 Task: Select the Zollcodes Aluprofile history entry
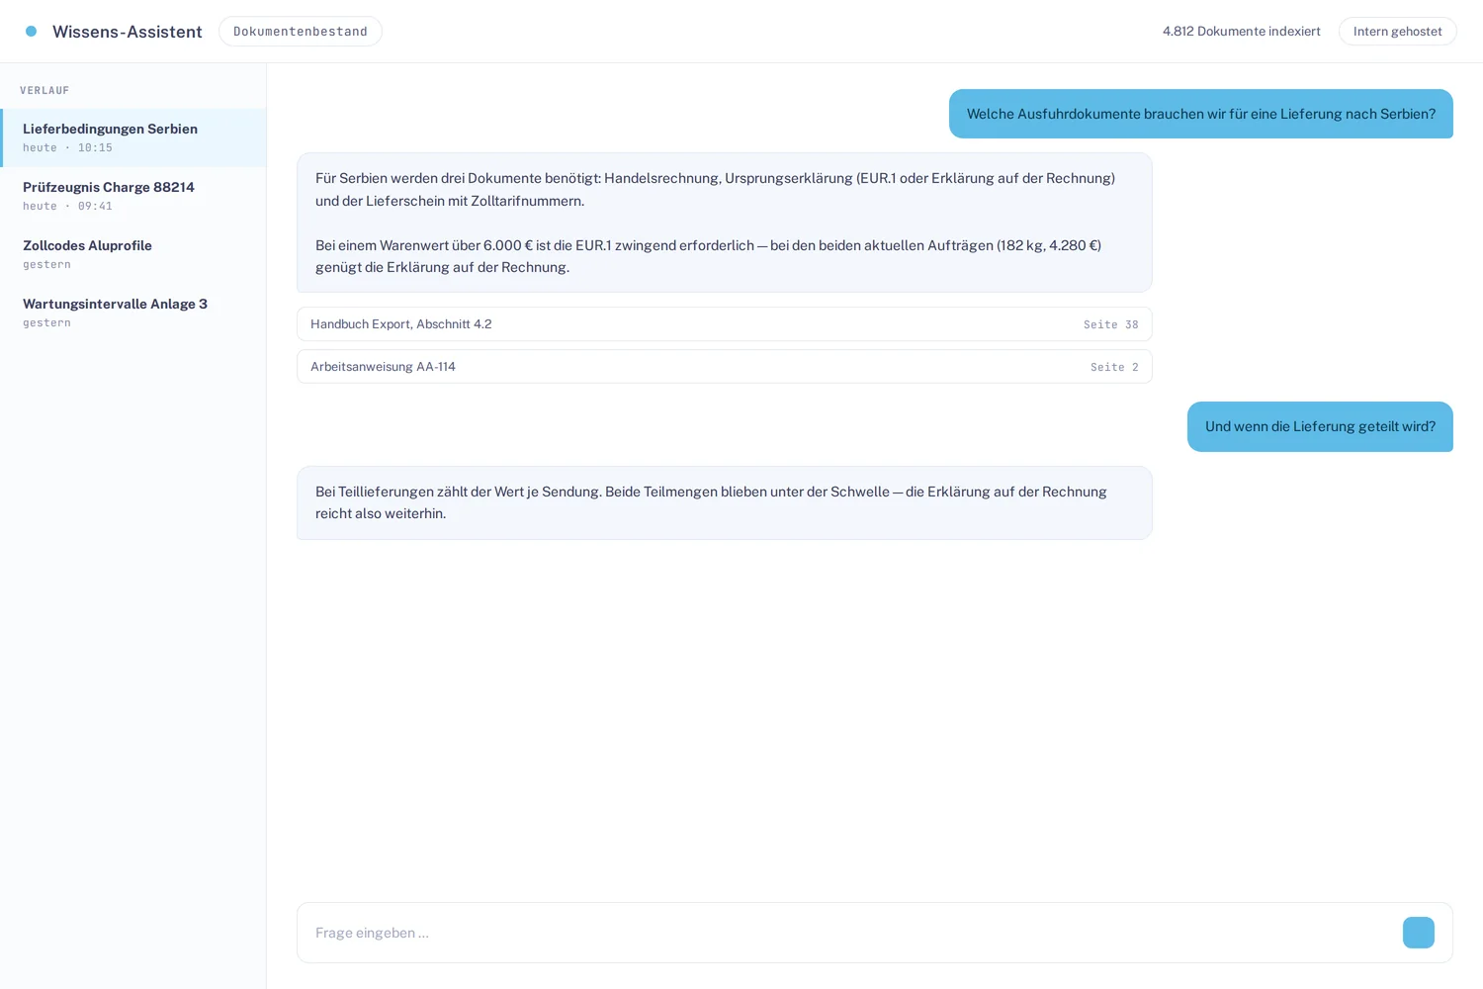(133, 254)
